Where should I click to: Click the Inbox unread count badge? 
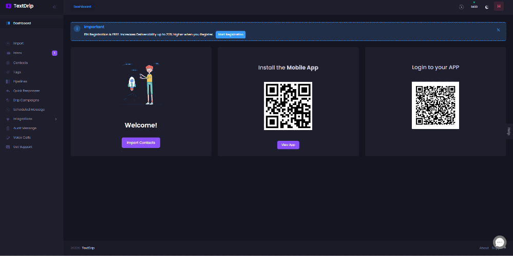(x=54, y=53)
